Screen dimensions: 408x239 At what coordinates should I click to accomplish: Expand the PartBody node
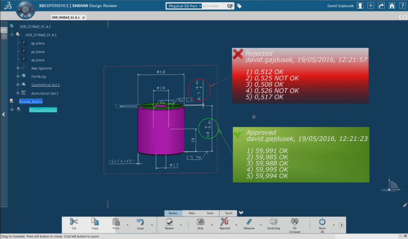pos(18,76)
